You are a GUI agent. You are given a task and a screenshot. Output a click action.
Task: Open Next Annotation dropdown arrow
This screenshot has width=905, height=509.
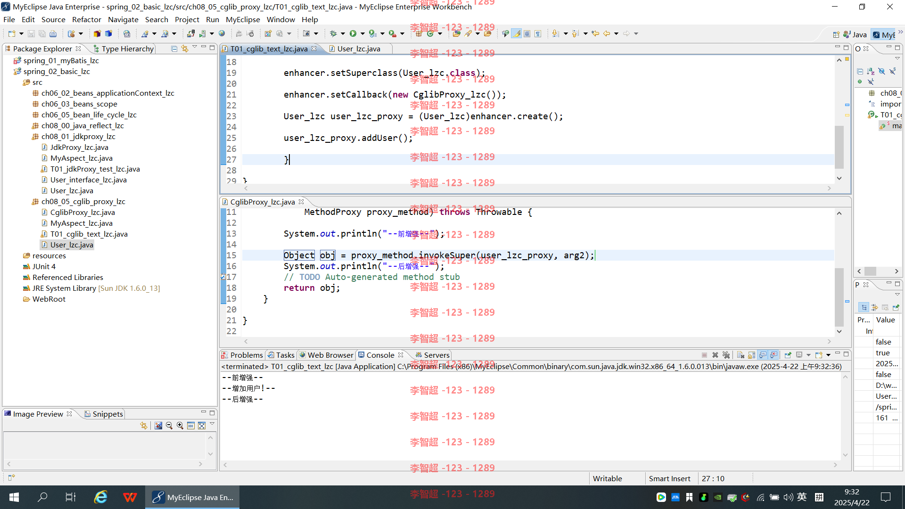(565, 33)
